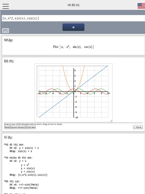
Task: Click the Reset graph button
Action: [x=7, y=127]
